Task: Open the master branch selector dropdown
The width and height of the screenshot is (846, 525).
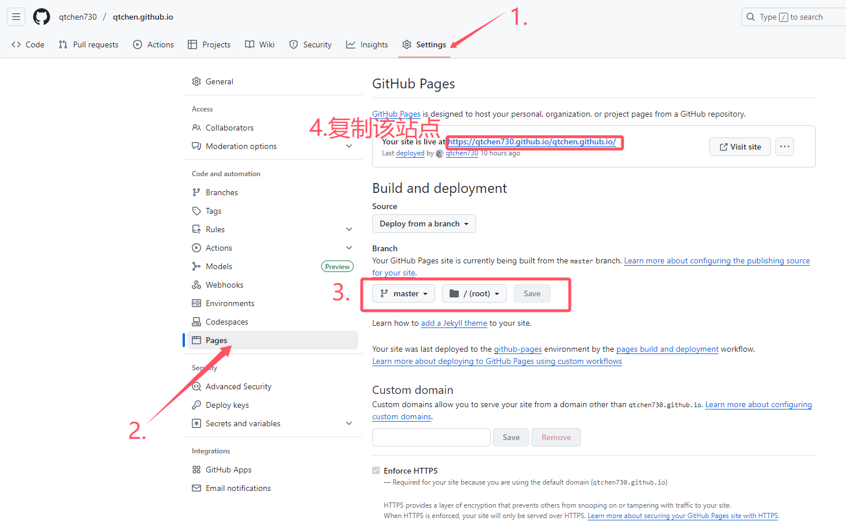Action: coord(403,293)
